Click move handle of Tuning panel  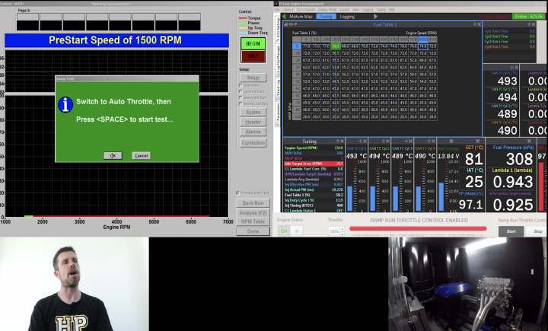[338, 142]
